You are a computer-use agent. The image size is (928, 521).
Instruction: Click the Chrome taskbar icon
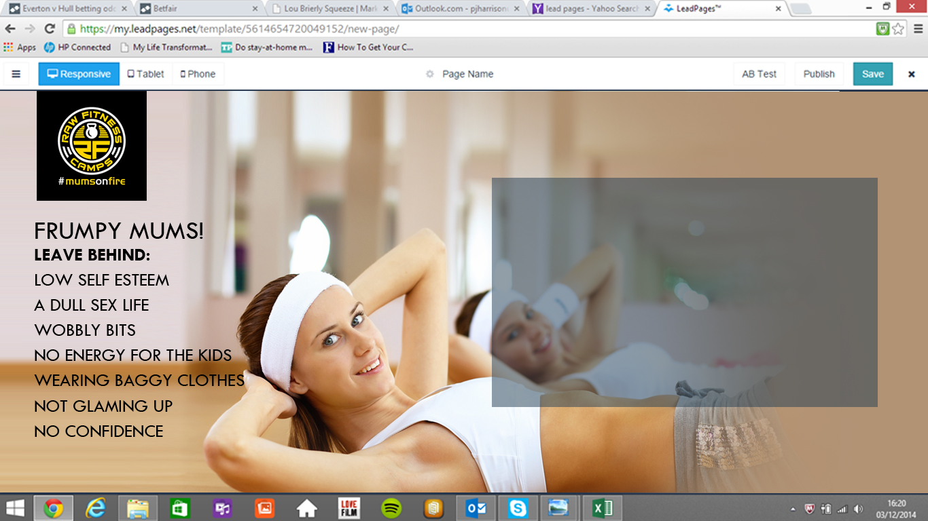54,508
